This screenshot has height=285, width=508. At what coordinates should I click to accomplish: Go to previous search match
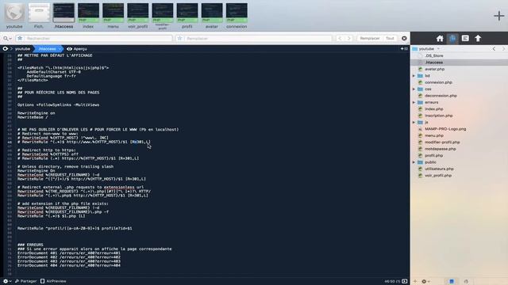[x=340, y=38]
